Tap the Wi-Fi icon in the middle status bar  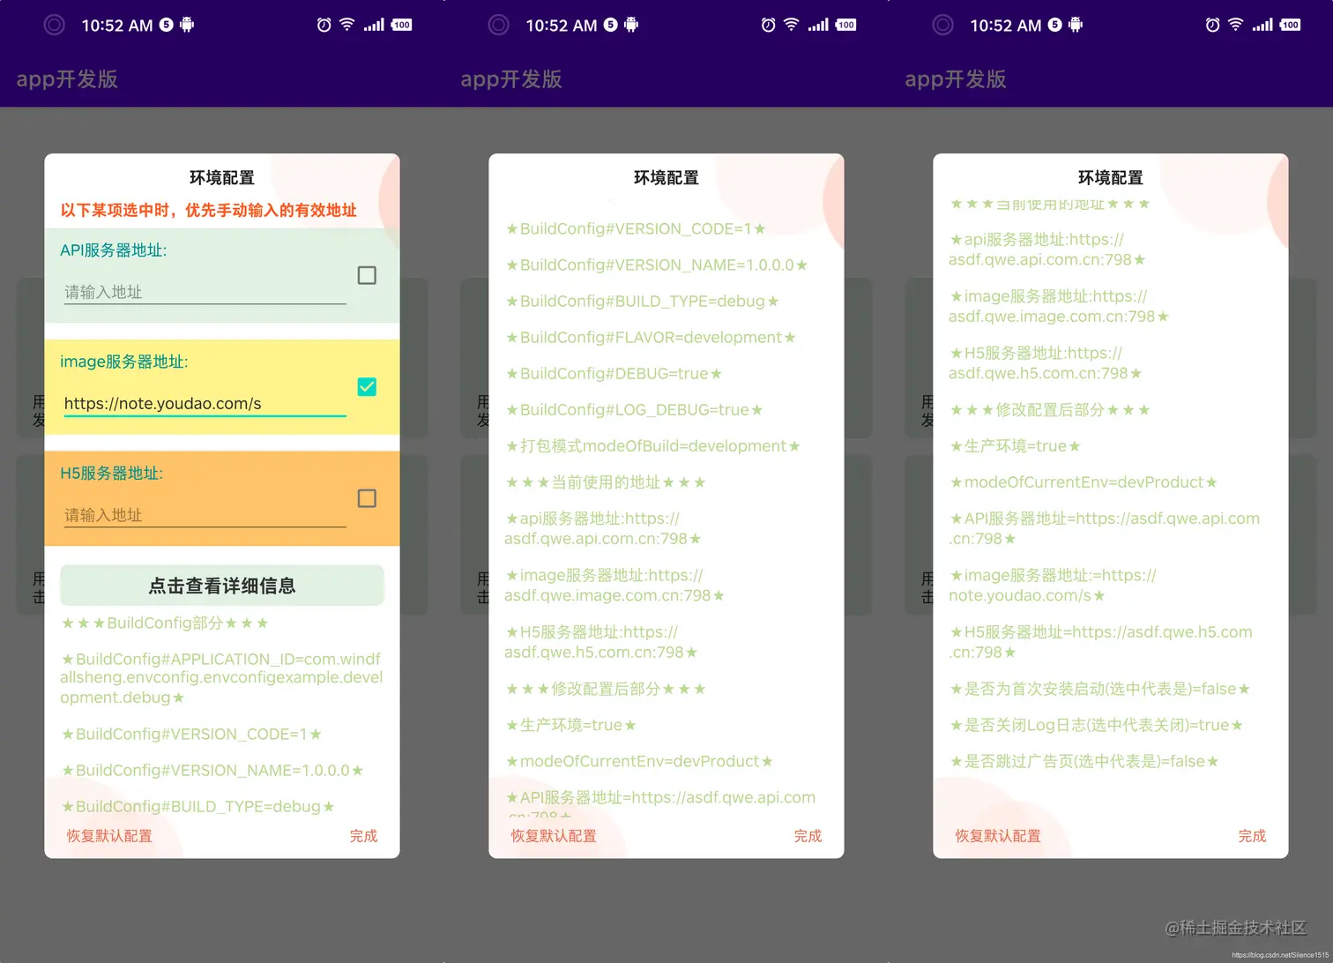(x=792, y=25)
